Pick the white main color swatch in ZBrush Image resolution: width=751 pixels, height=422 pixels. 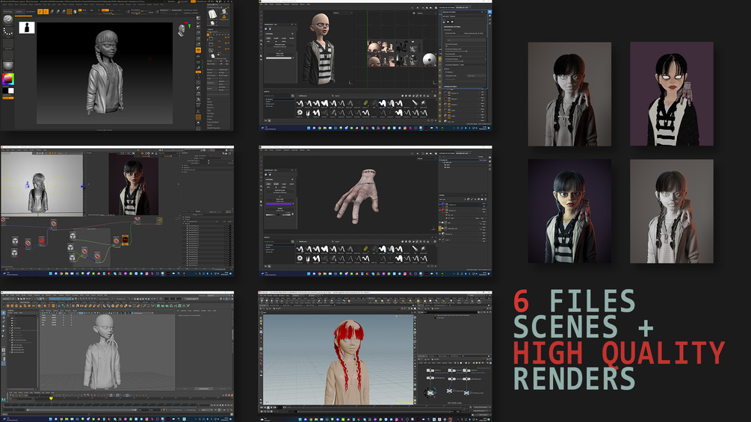pos(11,90)
